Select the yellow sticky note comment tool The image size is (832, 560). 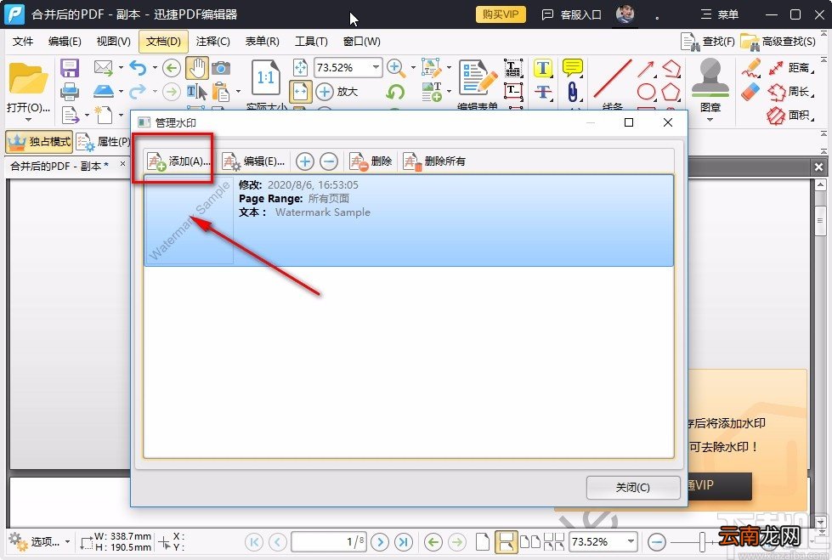pos(573,68)
